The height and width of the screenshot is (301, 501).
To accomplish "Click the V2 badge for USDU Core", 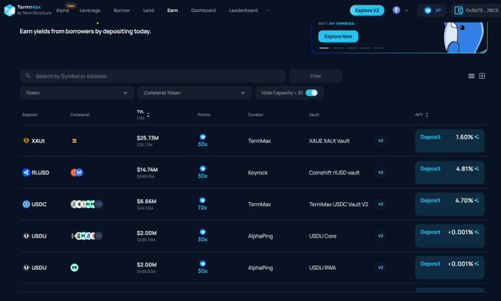I will (x=380, y=236).
